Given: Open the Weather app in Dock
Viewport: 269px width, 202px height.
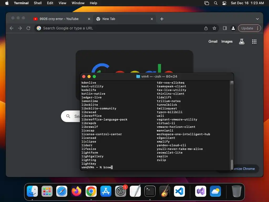Looking at the screenshot, I should click(215, 191).
